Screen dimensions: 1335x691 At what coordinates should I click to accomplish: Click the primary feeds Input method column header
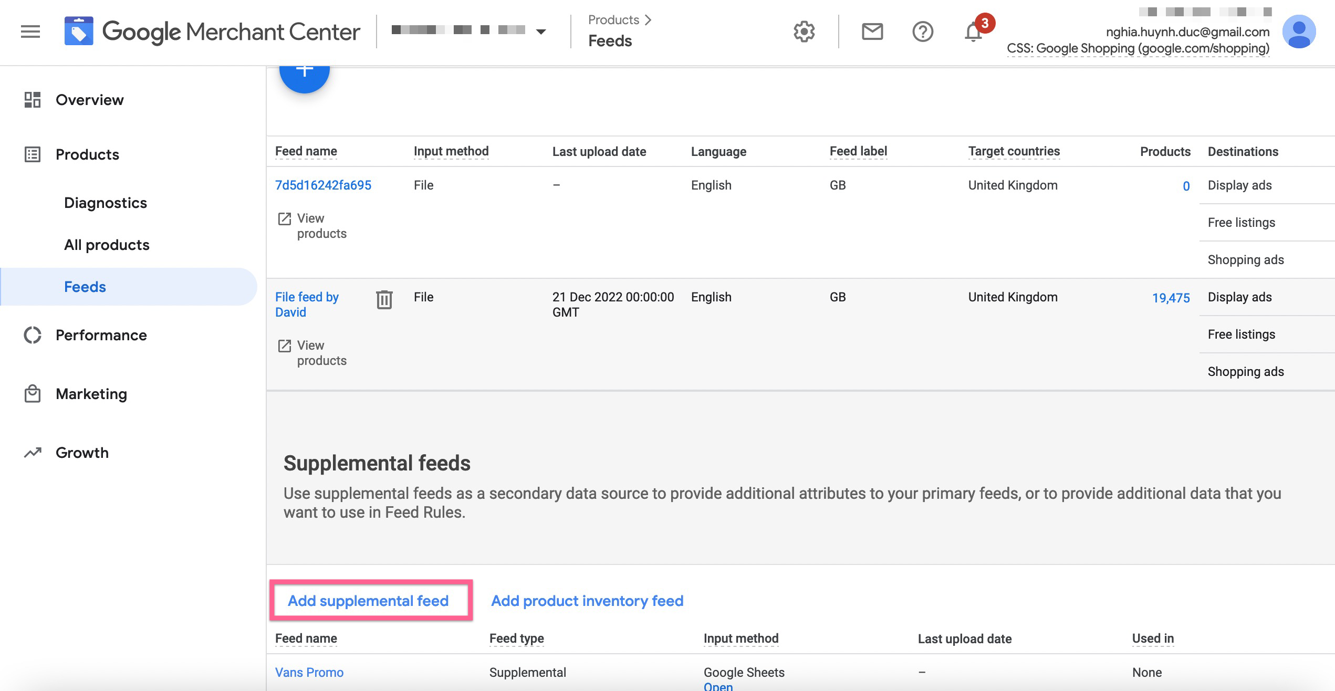[x=451, y=152]
